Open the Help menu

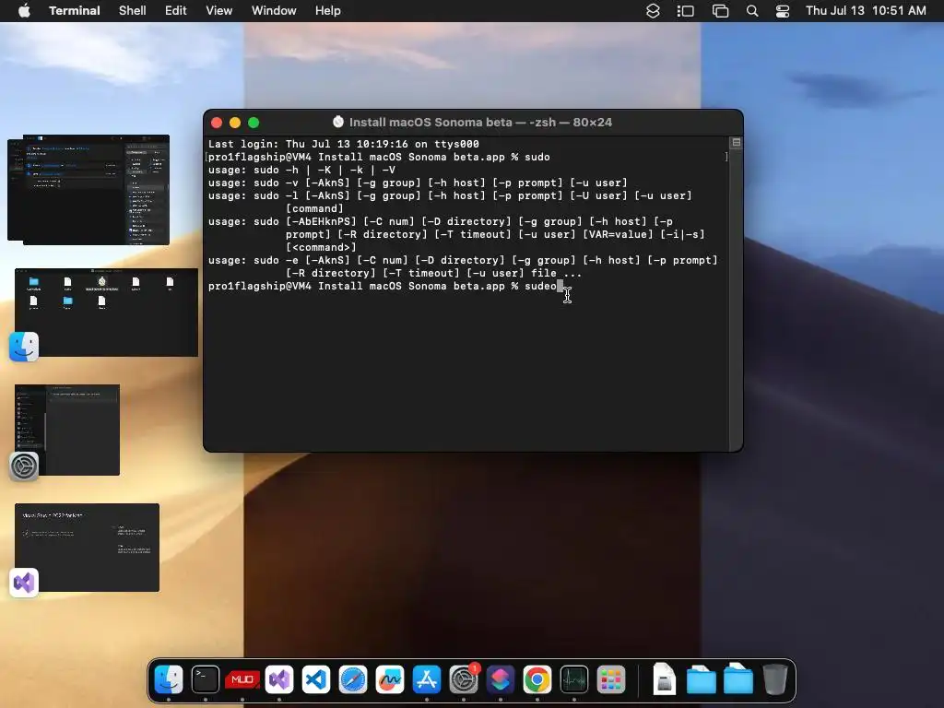[328, 10]
